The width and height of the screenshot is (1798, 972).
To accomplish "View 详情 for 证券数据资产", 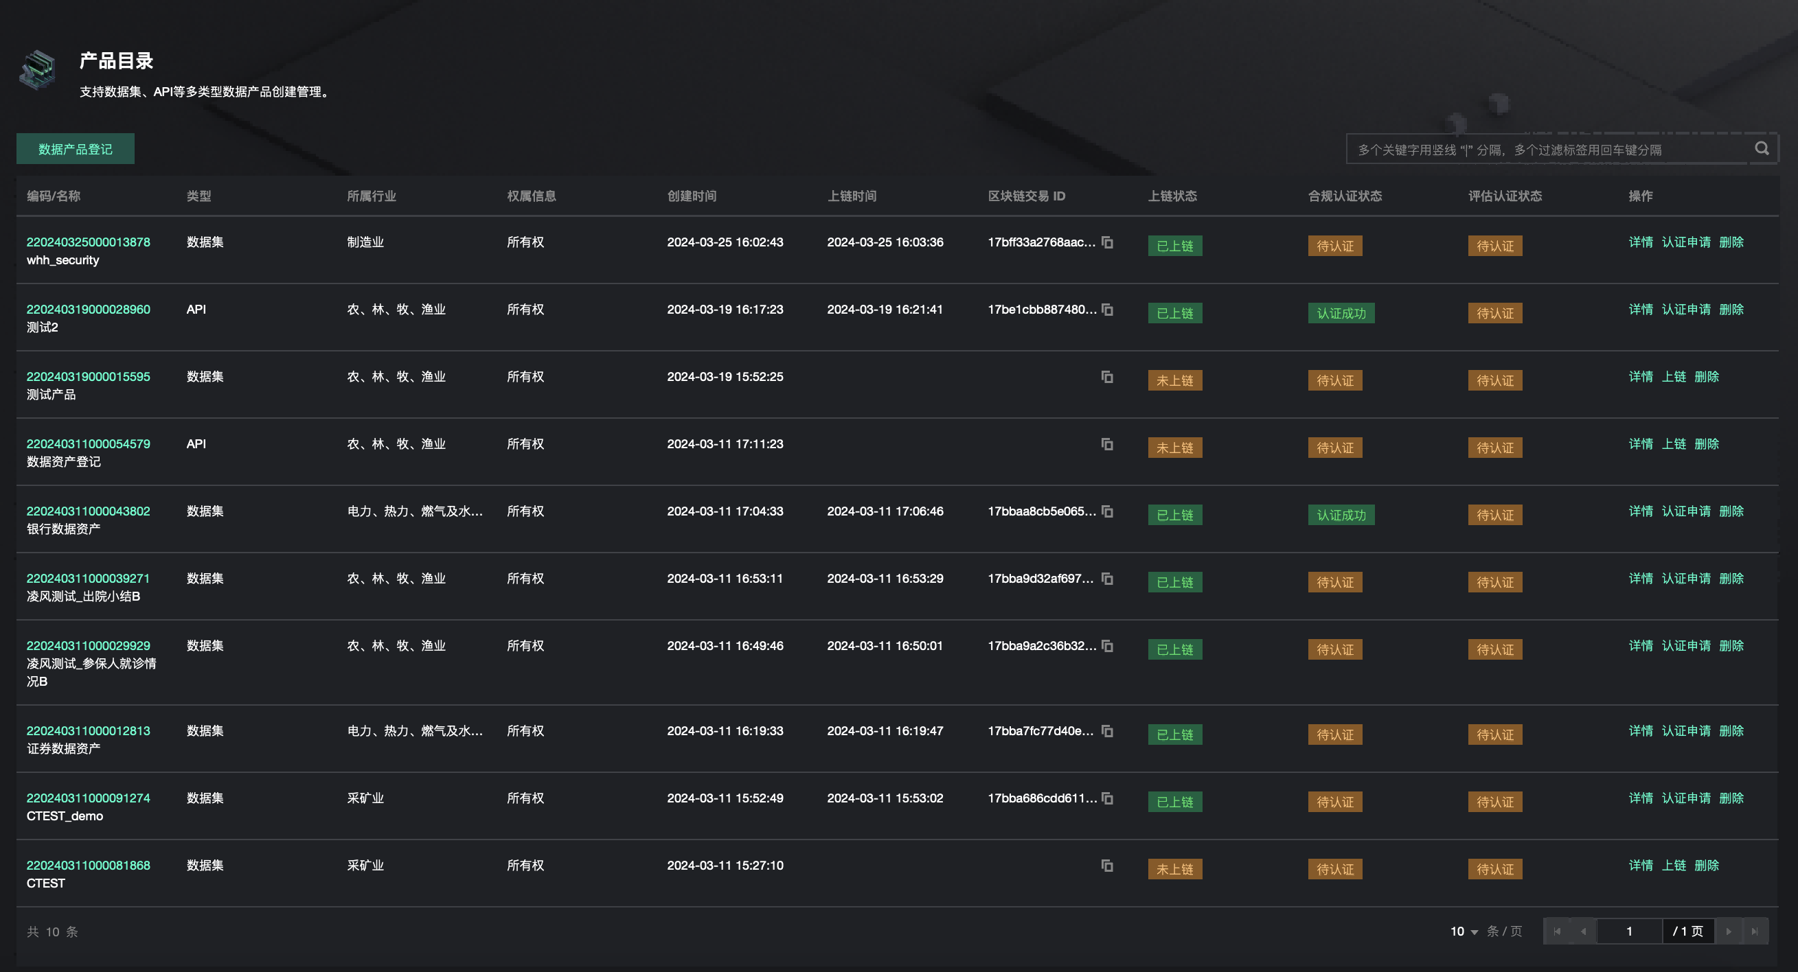I will (1640, 730).
